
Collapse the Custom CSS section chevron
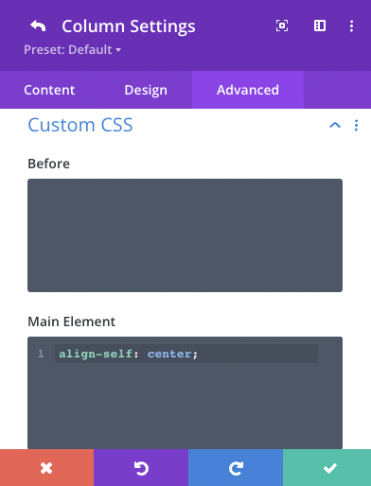tap(335, 125)
